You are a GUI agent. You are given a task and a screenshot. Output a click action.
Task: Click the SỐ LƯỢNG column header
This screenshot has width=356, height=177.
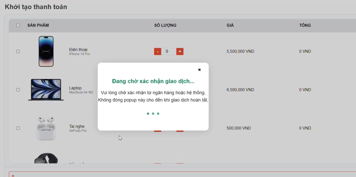pos(165,25)
